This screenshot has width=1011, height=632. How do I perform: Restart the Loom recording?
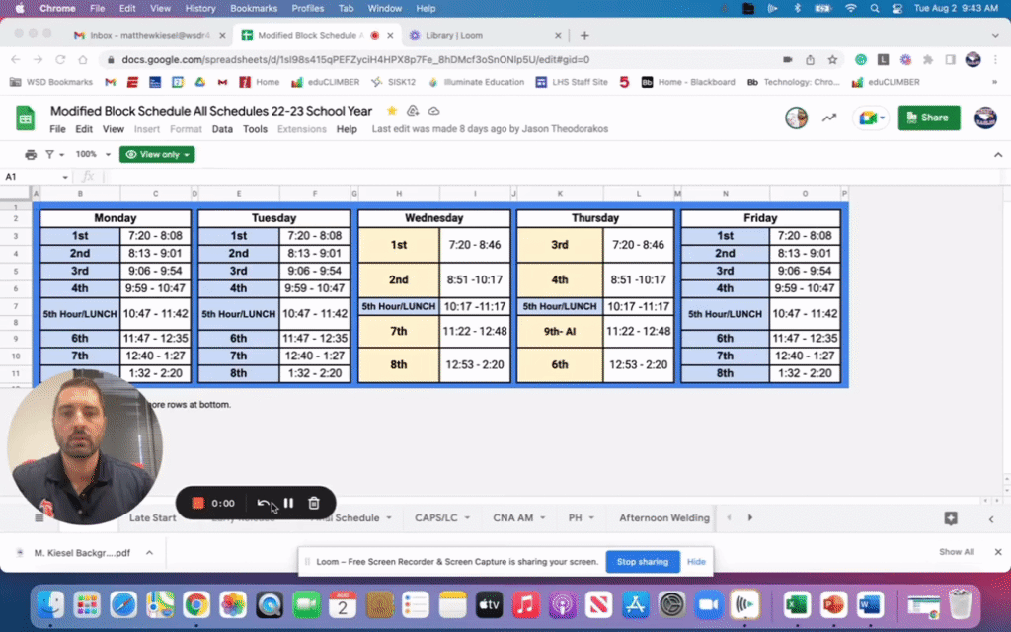(x=263, y=503)
